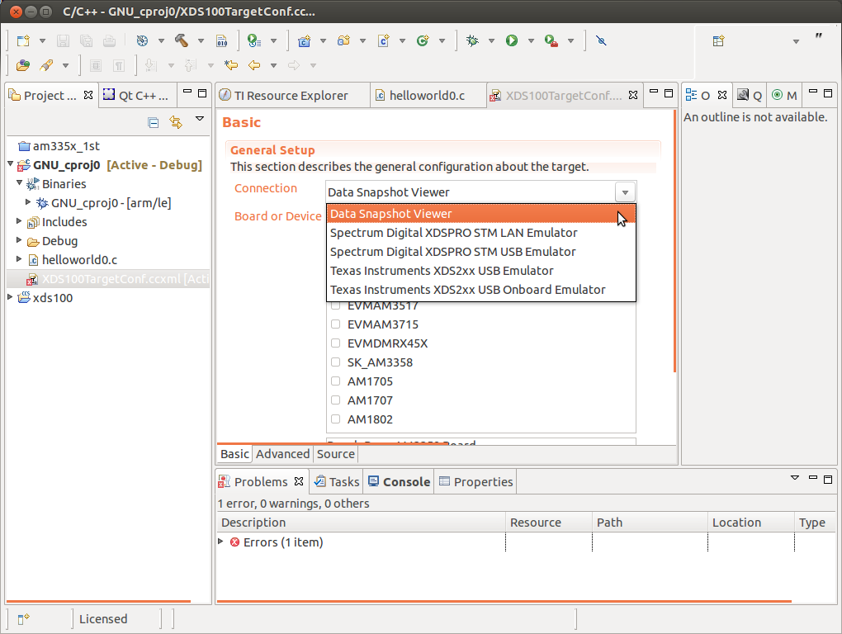Select Texas Instruments XDS2xx USB Emulator option
Image resolution: width=842 pixels, height=634 pixels.
(481, 271)
